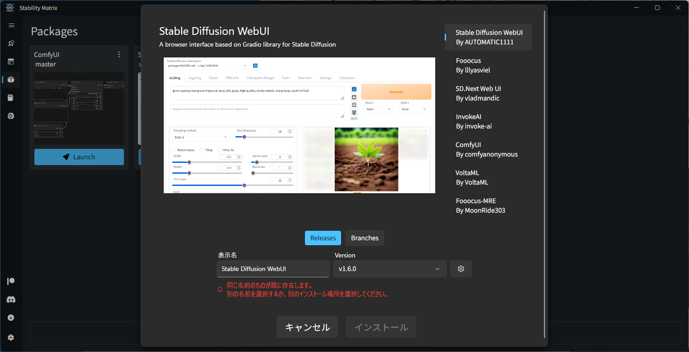
Task: Click the ComfyUI card name text
Action: [47, 54]
